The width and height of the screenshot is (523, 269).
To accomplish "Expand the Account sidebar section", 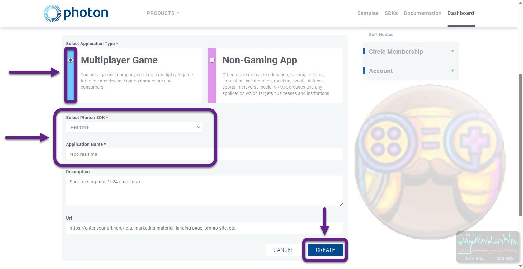I will 411,71.
